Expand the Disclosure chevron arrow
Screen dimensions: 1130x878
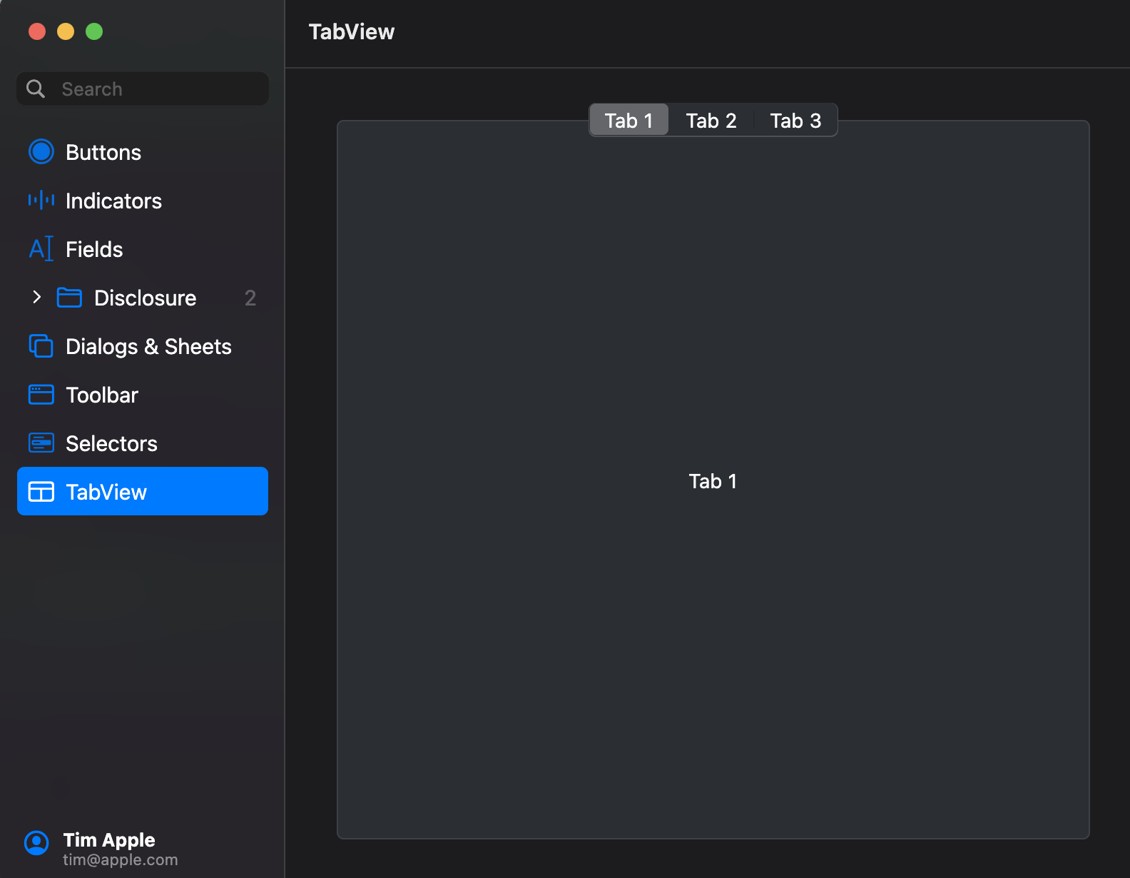pyautogui.click(x=37, y=297)
